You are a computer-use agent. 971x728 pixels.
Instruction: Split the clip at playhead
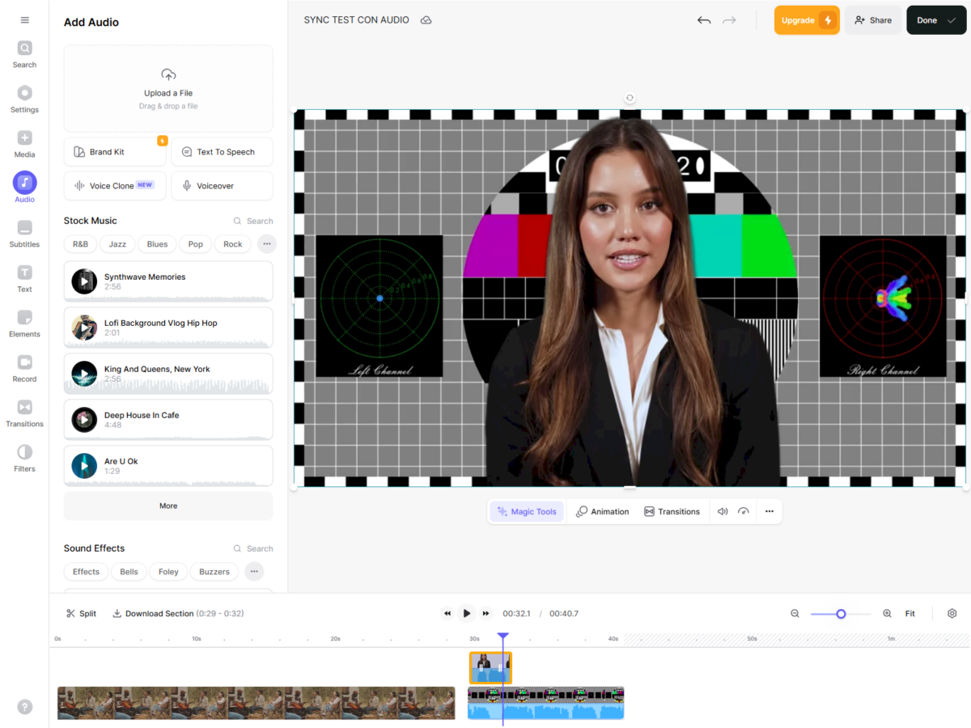(81, 614)
